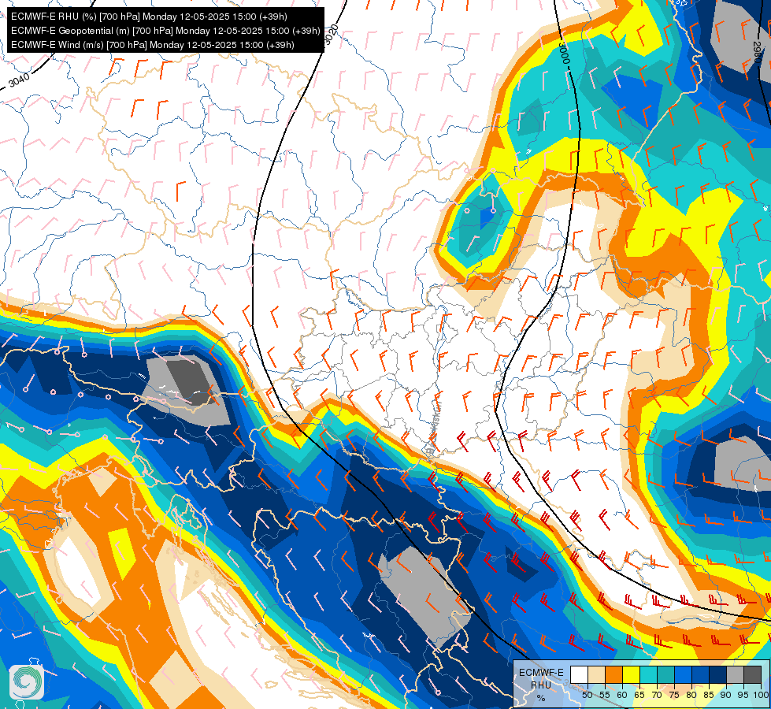This screenshot has width=771, height=709.
Task: Click the legend value 100
Action: click(762, 695)
